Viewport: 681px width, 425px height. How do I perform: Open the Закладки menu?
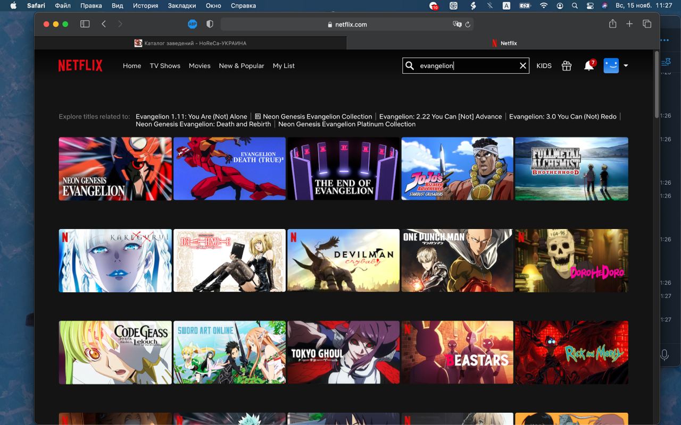[182, 5]
